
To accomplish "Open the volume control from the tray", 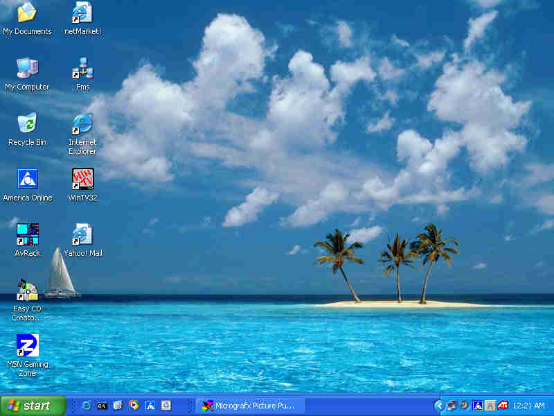I will point(463,406).
